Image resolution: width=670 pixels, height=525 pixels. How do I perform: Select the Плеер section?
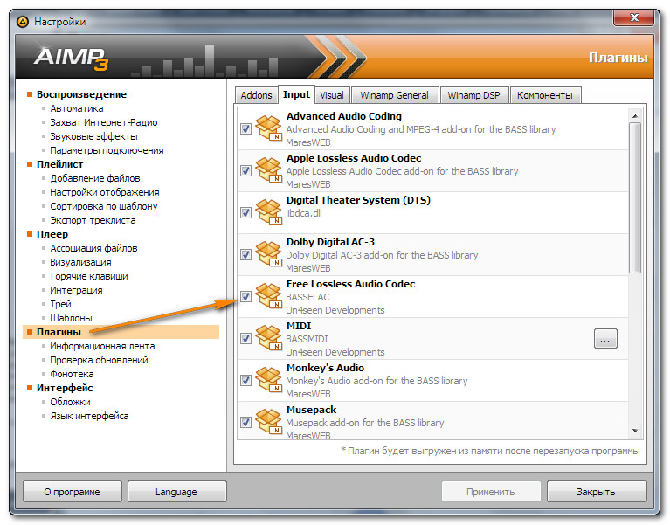[x=52, y=234]
